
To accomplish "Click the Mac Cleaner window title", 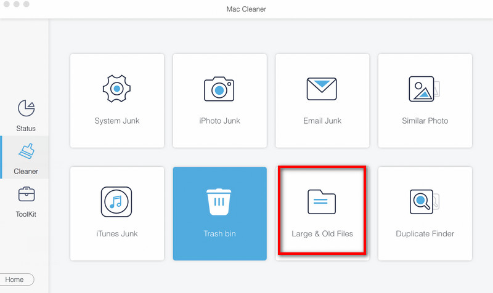I will click(246, 9).
